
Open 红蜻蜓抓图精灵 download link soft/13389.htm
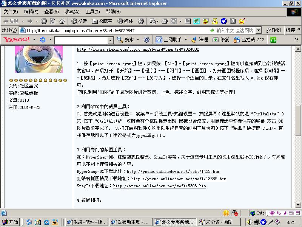tap(179, 179)
